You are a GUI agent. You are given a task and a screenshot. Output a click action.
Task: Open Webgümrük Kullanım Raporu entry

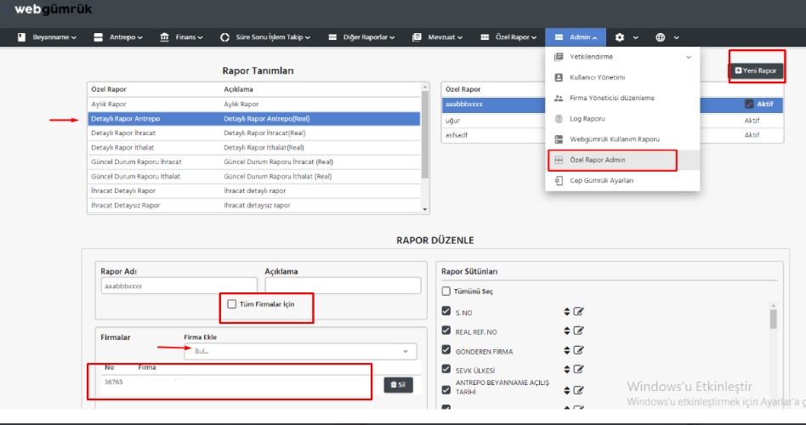622,139
